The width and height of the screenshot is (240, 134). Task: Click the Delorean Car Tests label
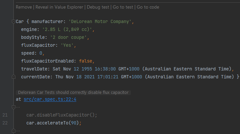click(x=73, y=93)
